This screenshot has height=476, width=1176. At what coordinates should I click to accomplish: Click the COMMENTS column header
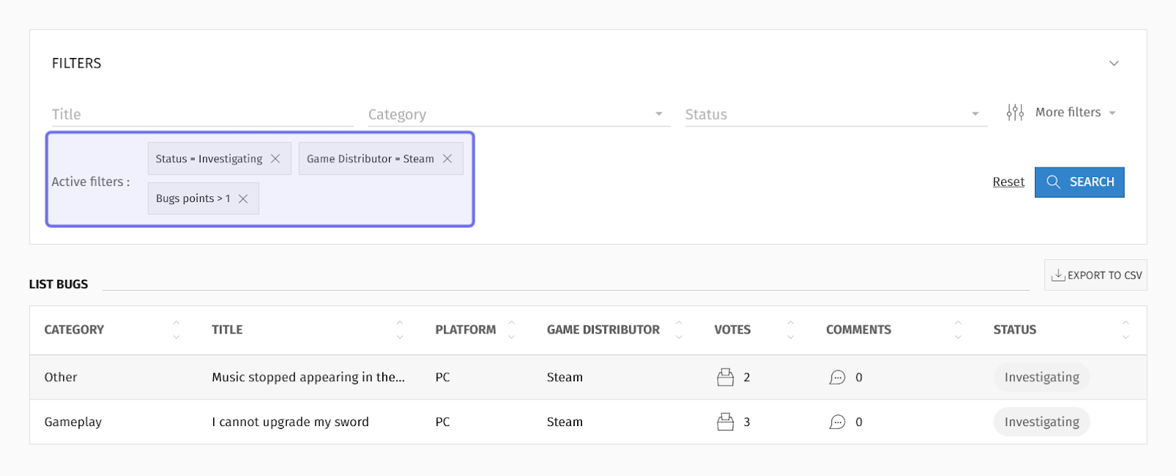[858, 330]
